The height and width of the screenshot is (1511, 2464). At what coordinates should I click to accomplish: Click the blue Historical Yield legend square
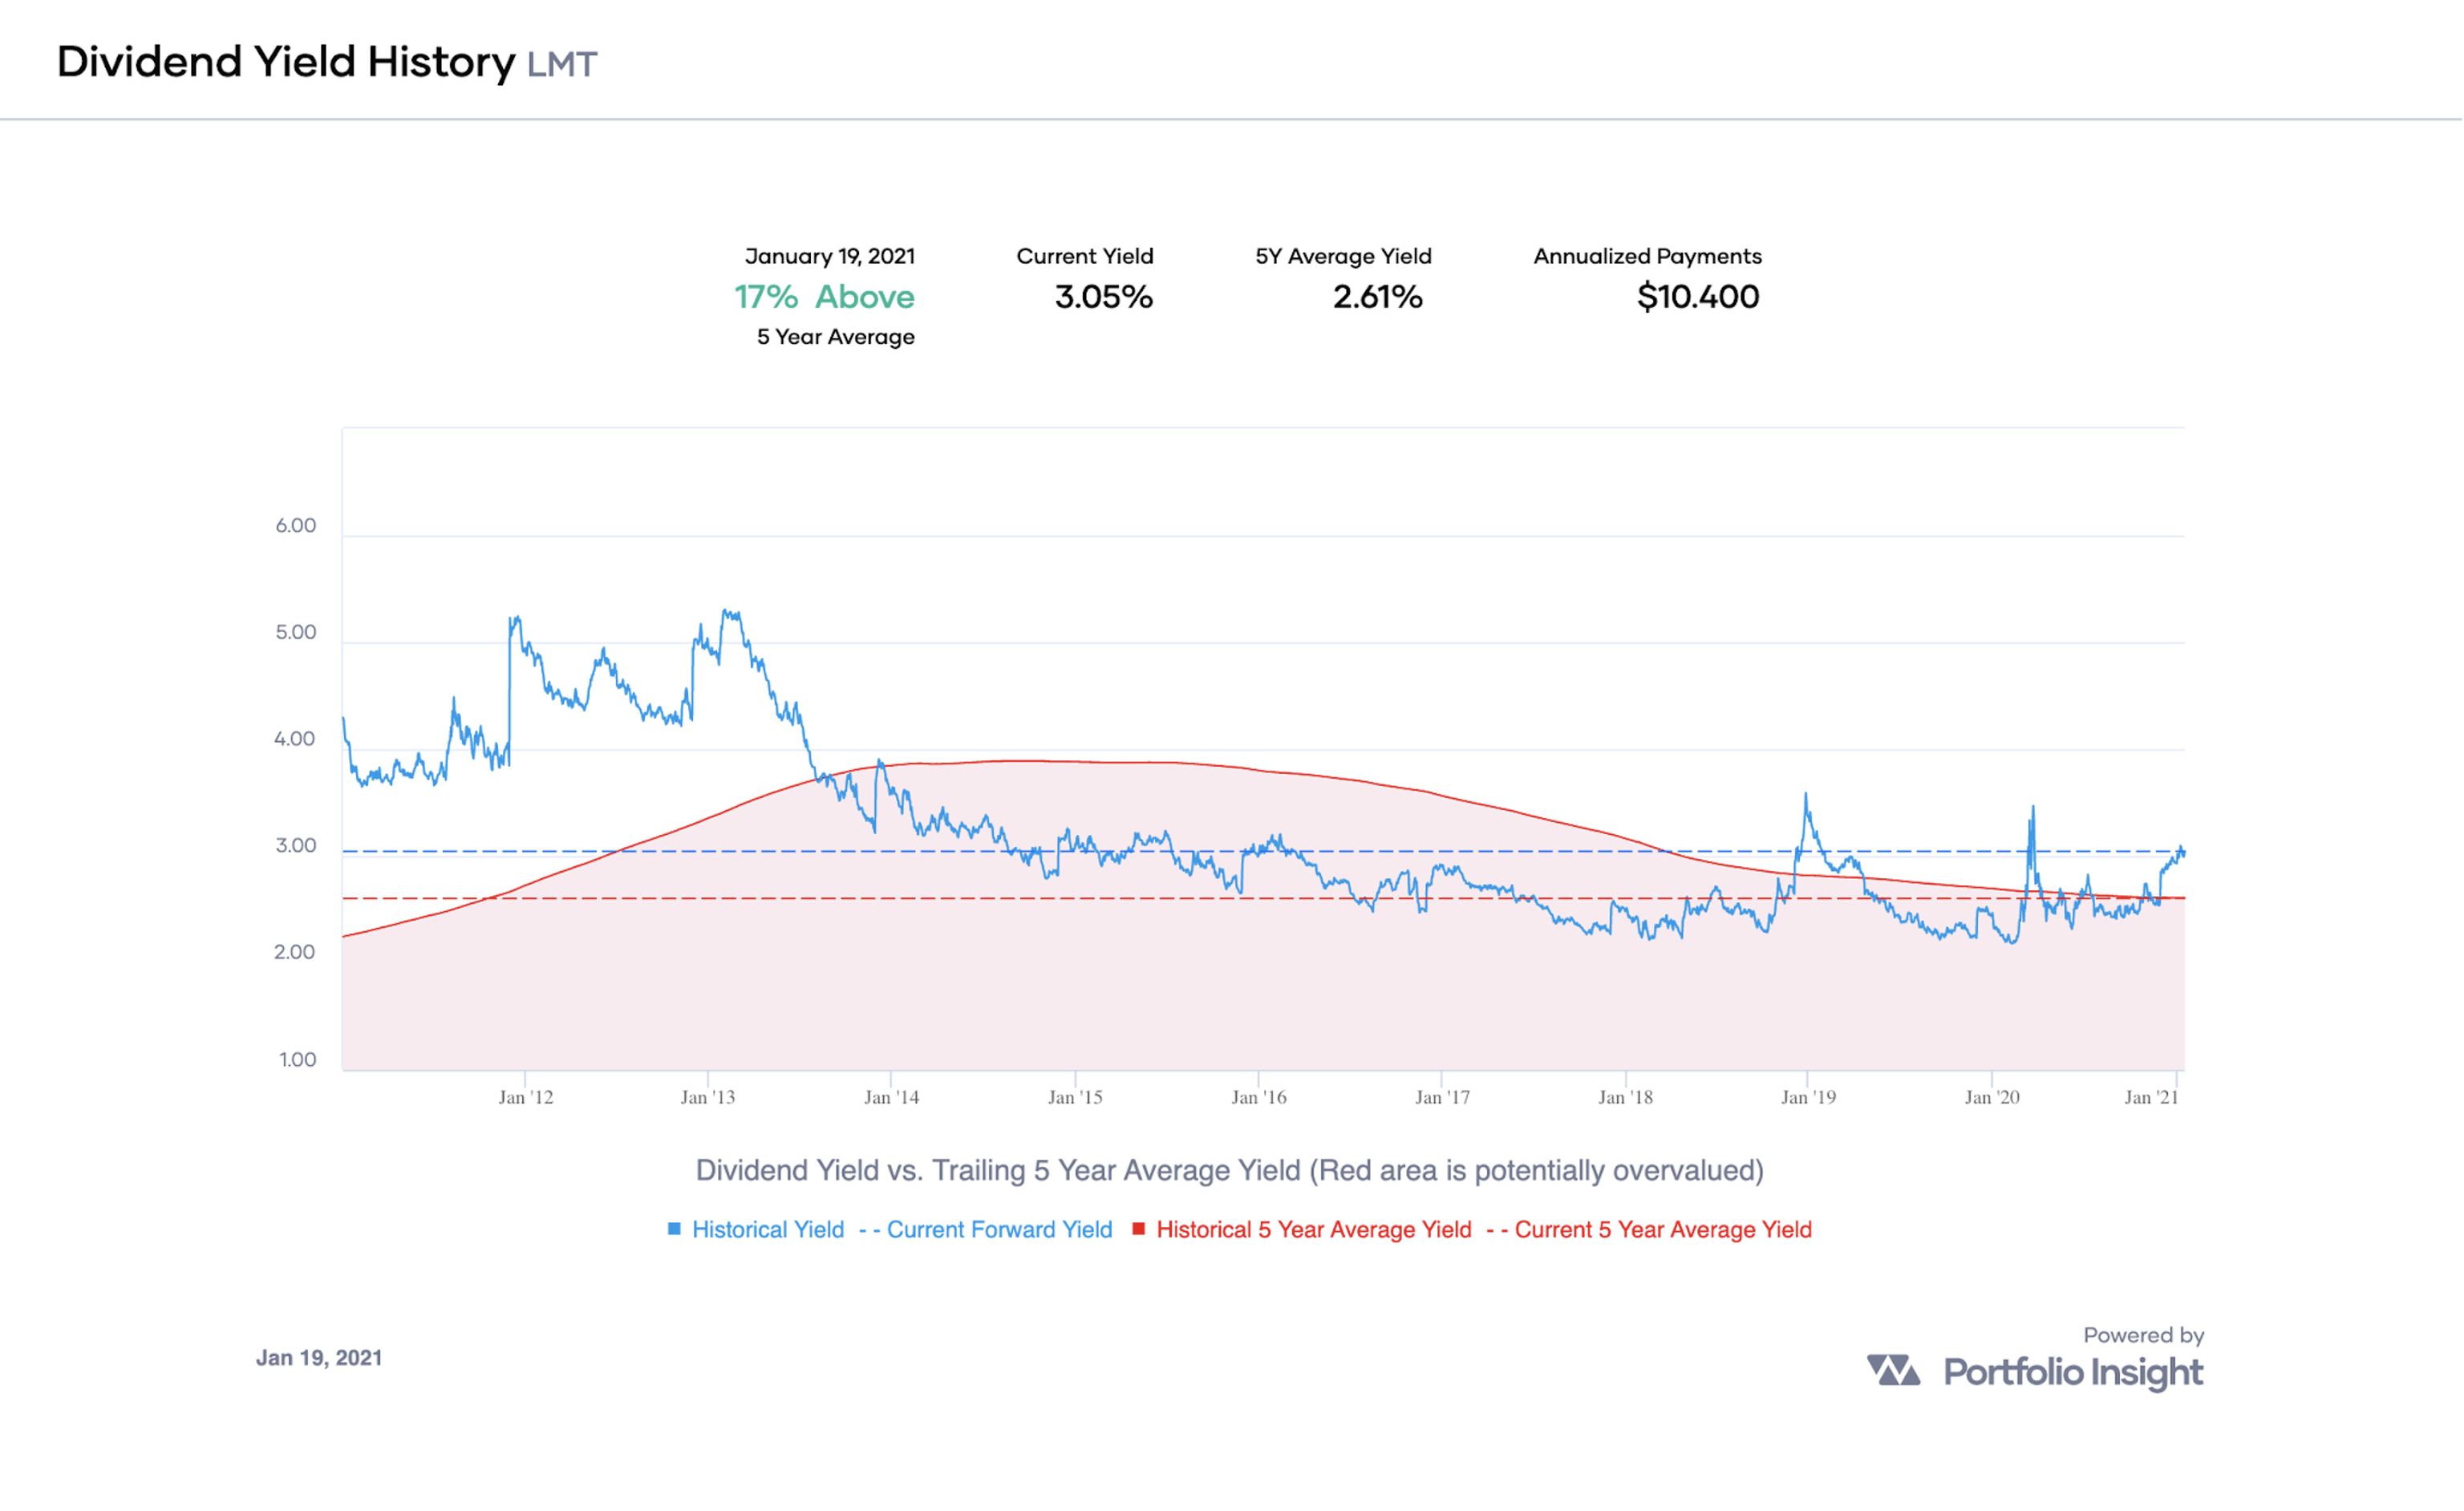[x=676, y=1230]
